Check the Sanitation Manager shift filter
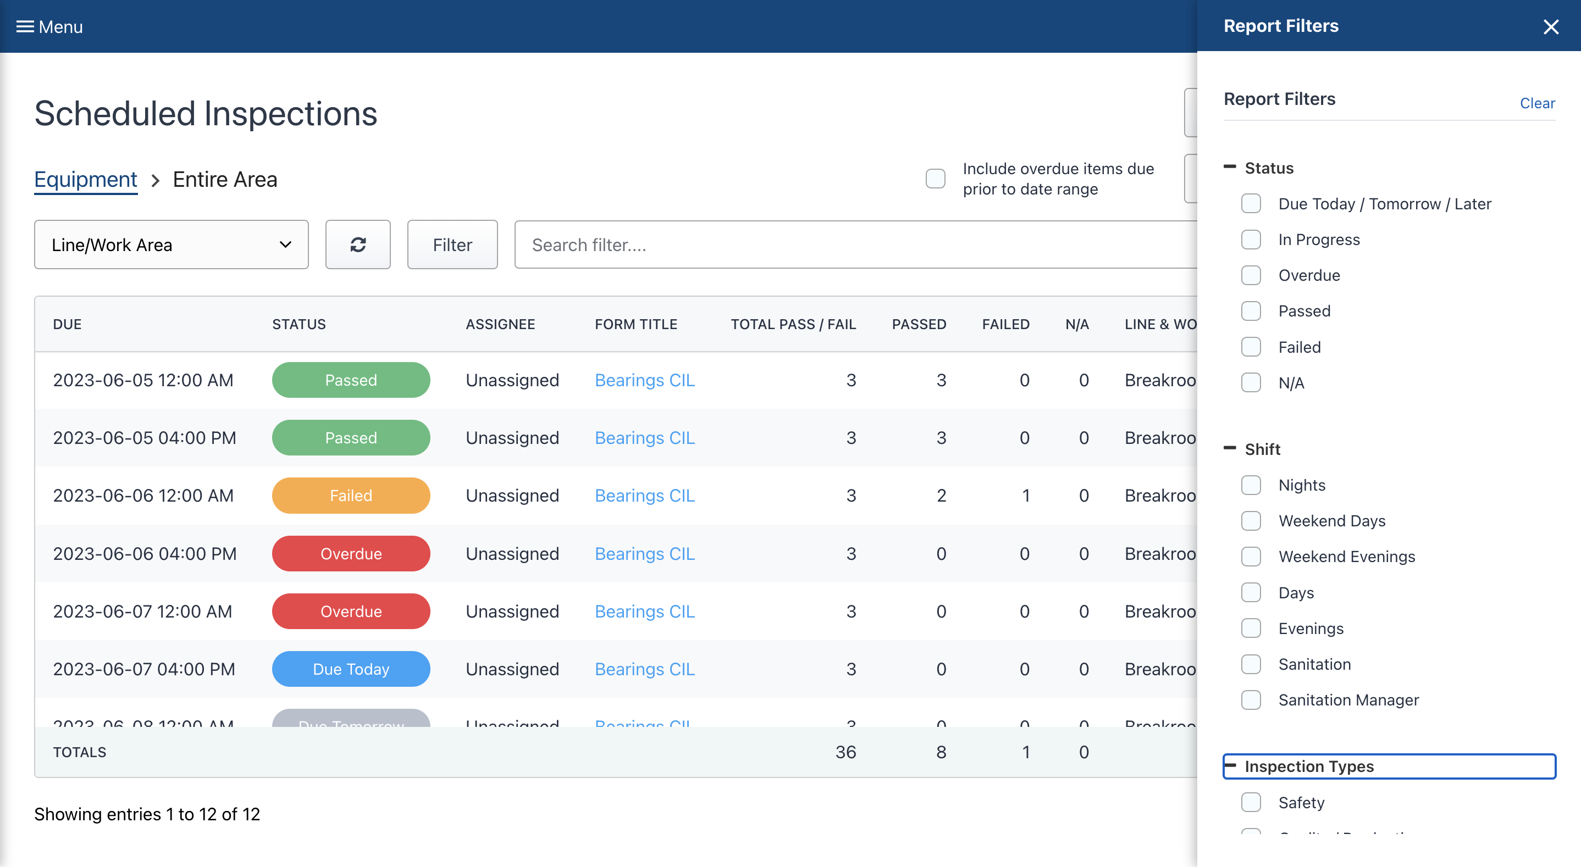The width and height of the screenshot is (1581, 867). coord(1251,699)
